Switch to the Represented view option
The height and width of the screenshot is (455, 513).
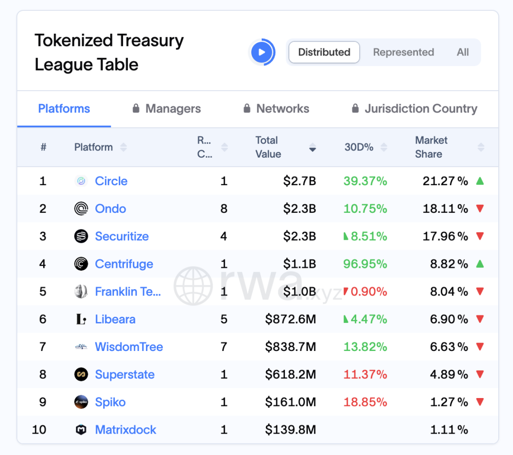pos(403,52)
